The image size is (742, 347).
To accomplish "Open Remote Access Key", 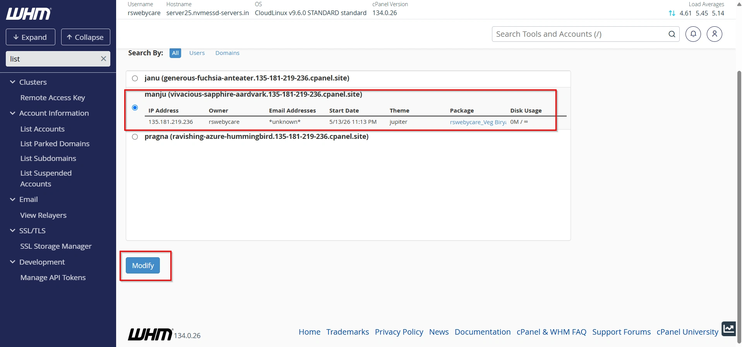I will point(53,97).
